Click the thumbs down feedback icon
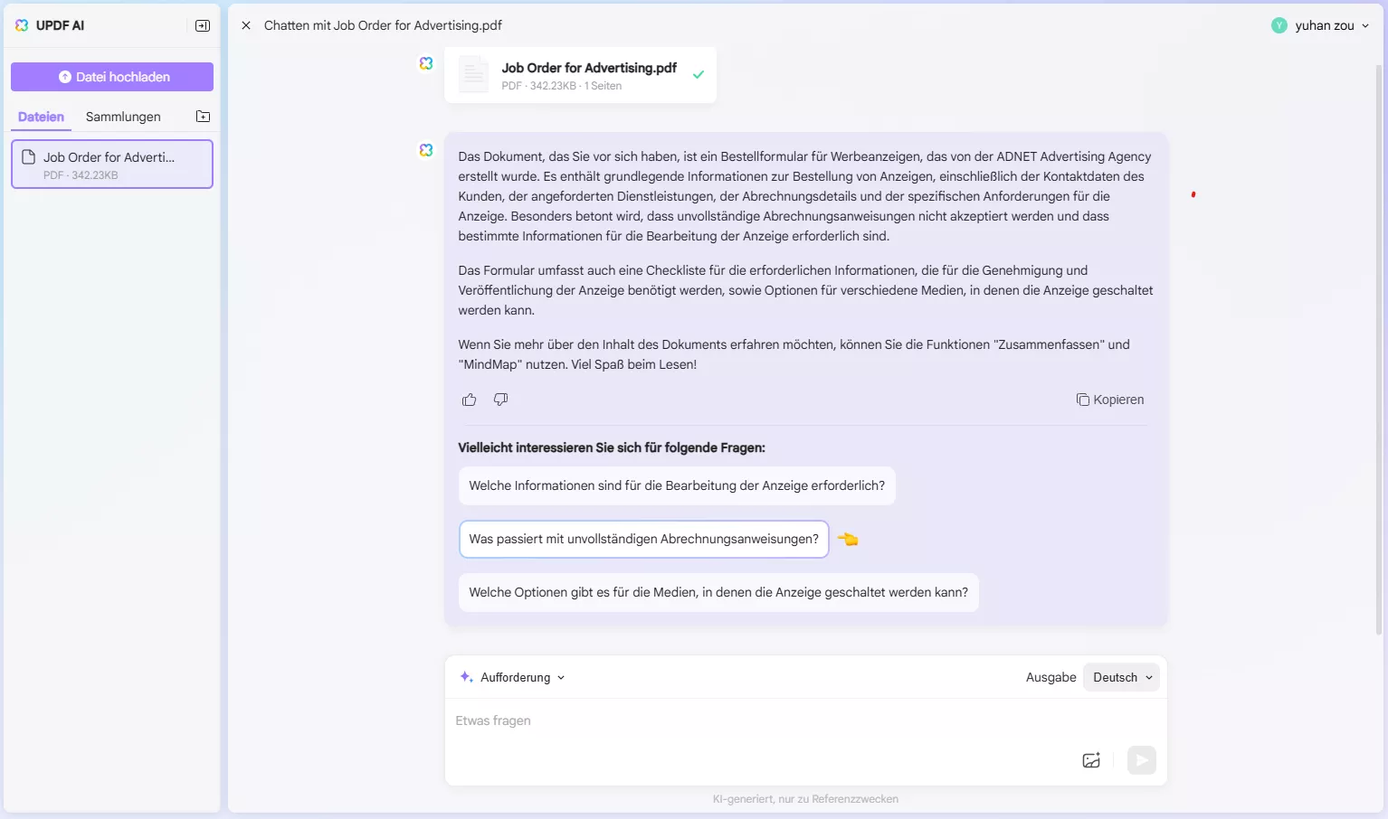The image size is (1388, 819). coord(500,400)
